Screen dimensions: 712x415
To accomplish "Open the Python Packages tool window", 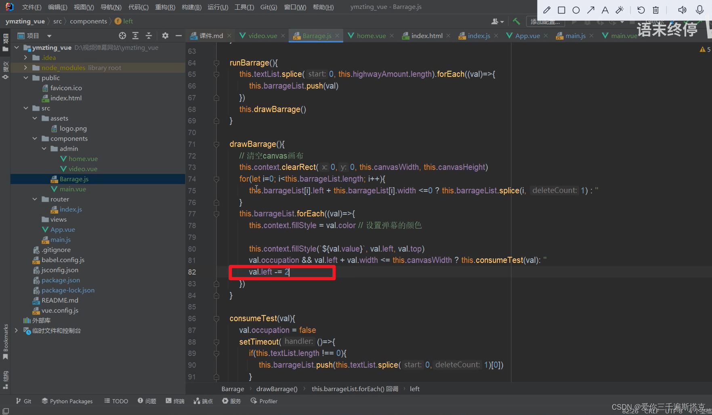I will click(x=67, y=401).
